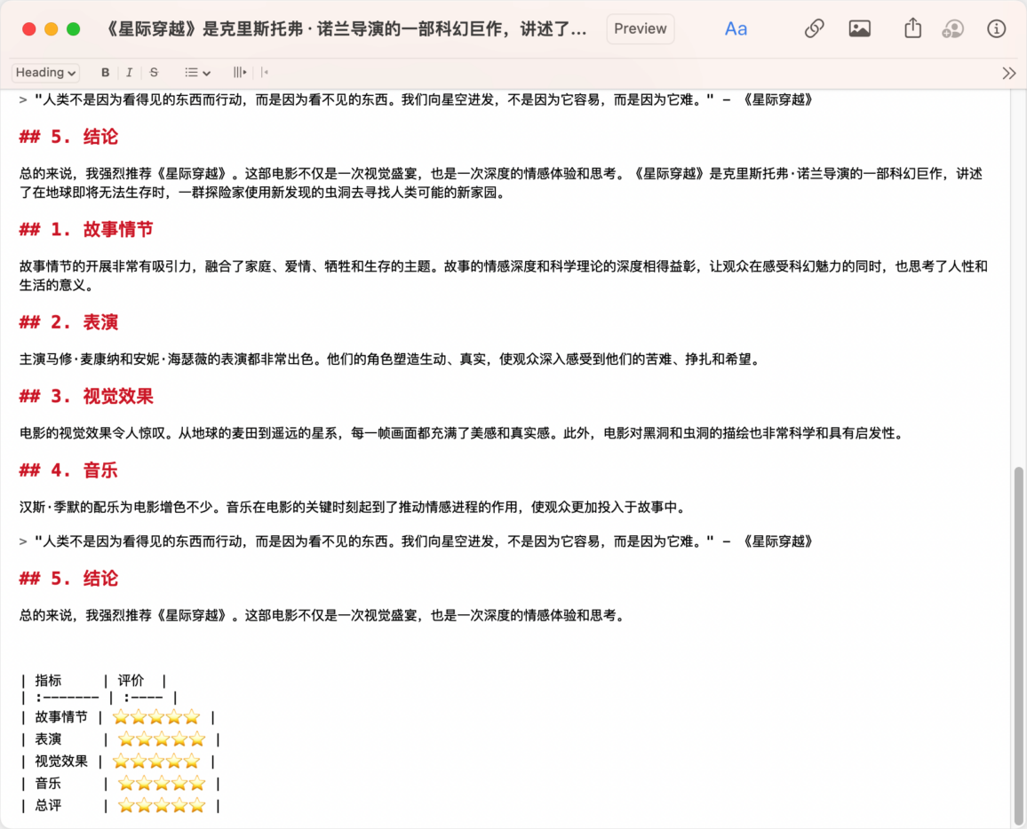Screen dimensions: 1027x829
Task: Click the document title in titlebar
Action: [x=346, y=29]
